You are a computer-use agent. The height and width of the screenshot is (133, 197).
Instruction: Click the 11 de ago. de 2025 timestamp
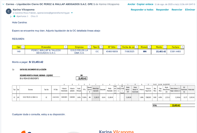point(175,4)
